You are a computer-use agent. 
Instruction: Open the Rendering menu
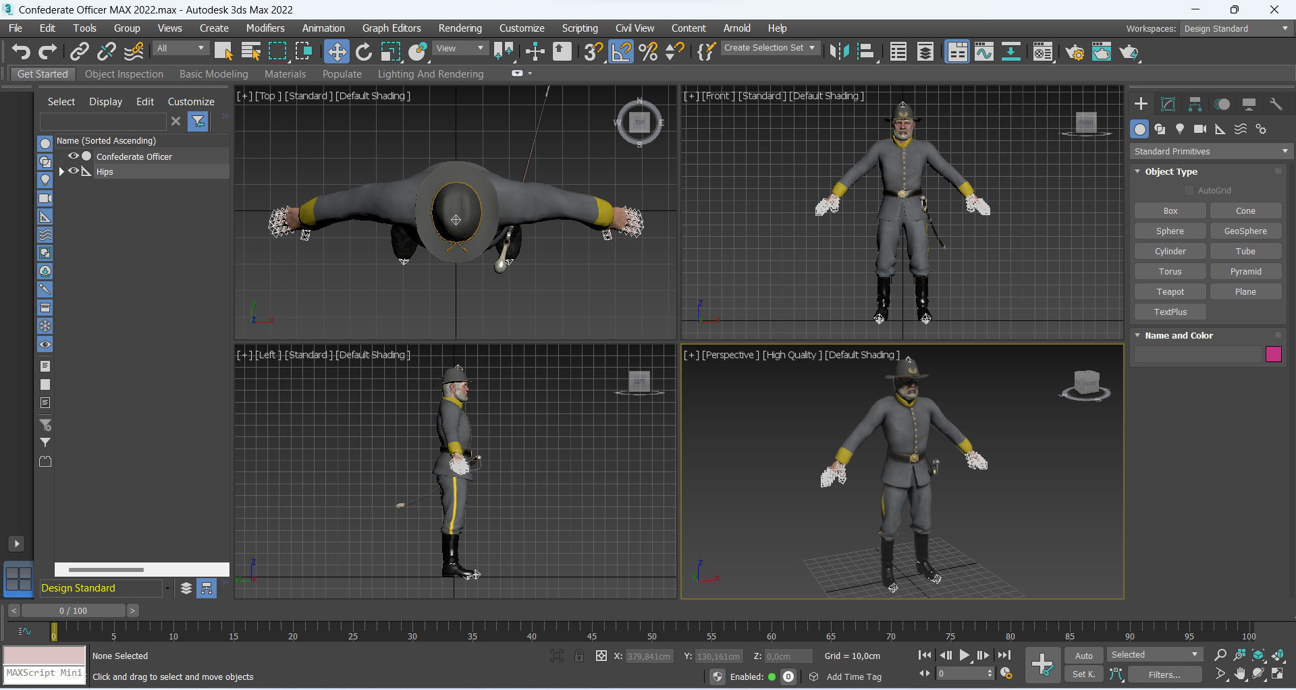click(x=460, y=28)
